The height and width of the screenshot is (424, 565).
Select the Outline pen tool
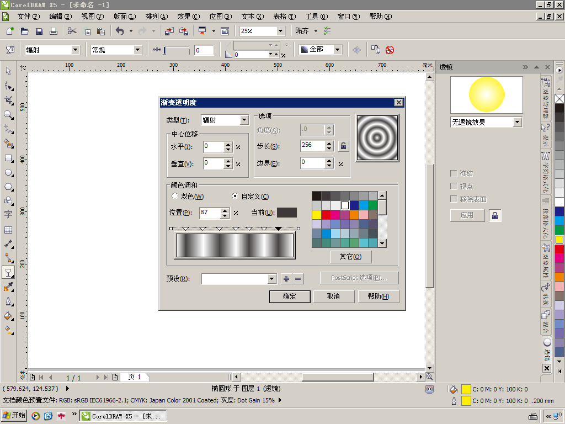8,301
